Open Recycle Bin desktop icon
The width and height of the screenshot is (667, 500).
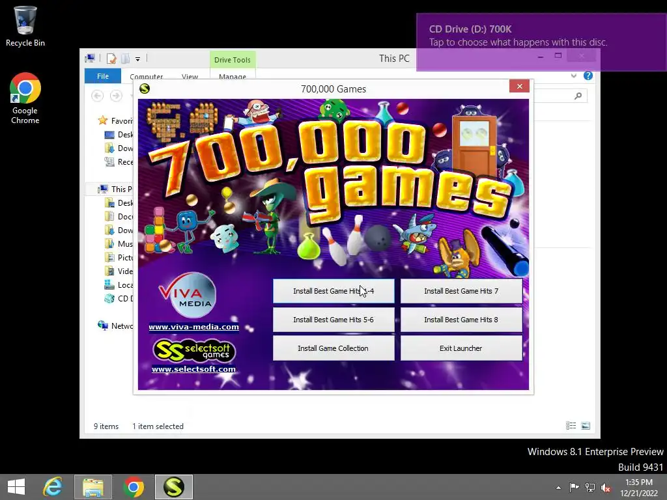[x=25, y=26]
